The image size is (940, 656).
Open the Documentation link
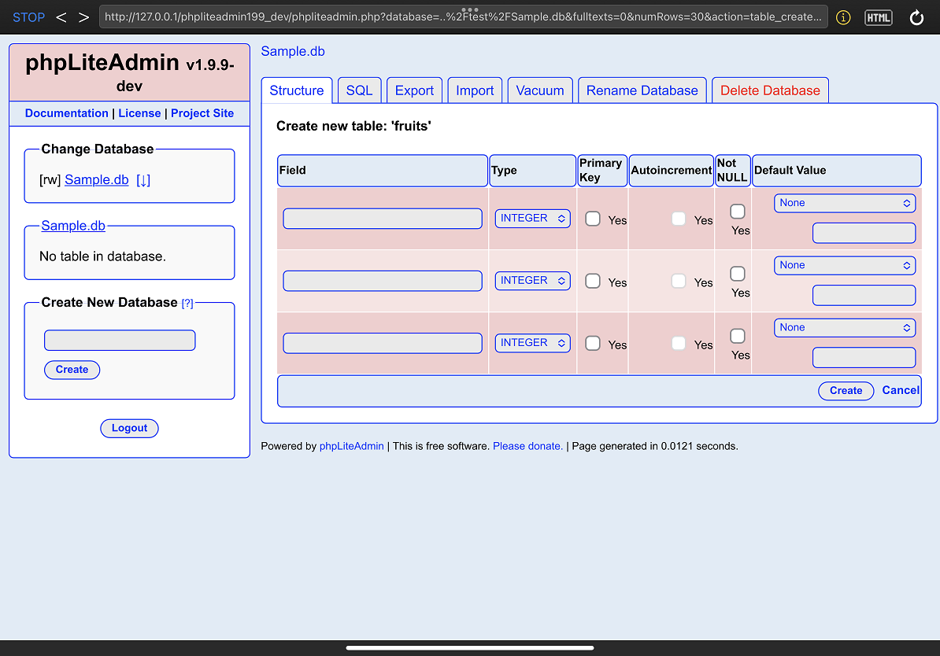[x=67, y=113]
